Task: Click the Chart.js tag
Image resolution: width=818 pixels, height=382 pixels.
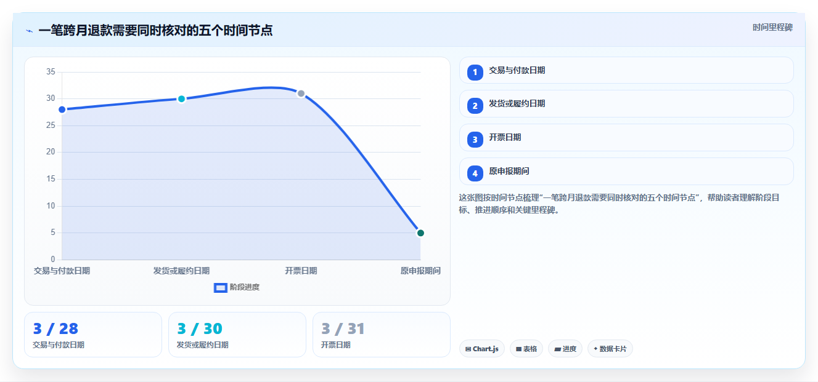Action: coord(482,349)
